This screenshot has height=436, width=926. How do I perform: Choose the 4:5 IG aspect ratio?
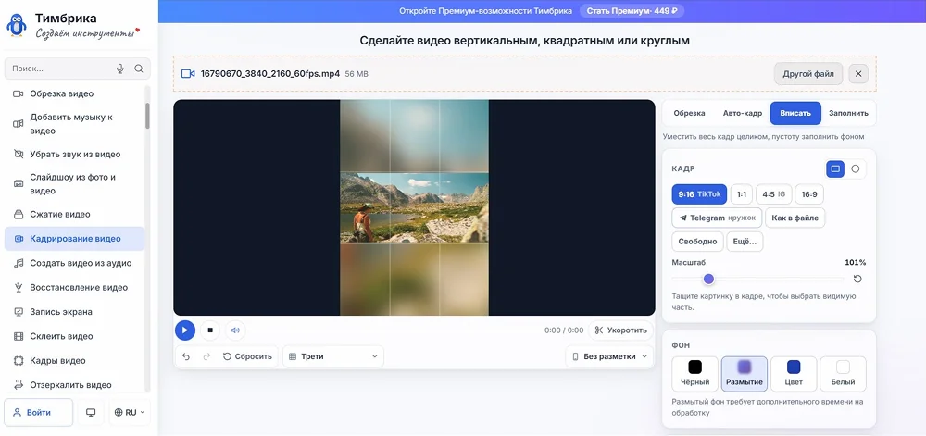click(x=773, y=194)
